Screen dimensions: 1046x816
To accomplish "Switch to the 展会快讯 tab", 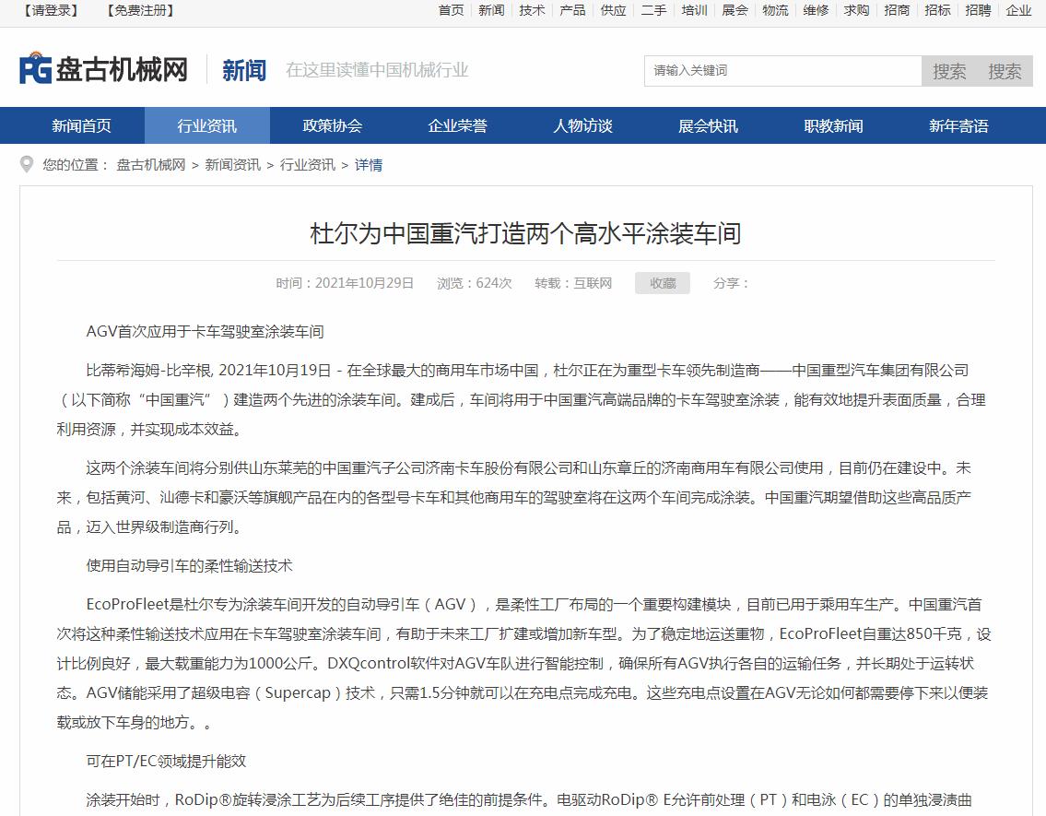I will (x=709, y=125).
